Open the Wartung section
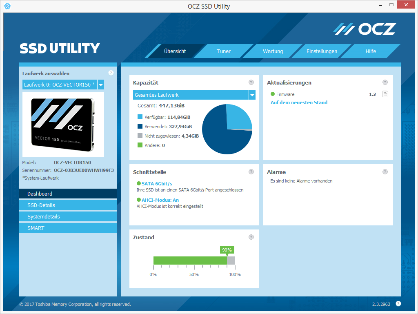 (273, 51)
